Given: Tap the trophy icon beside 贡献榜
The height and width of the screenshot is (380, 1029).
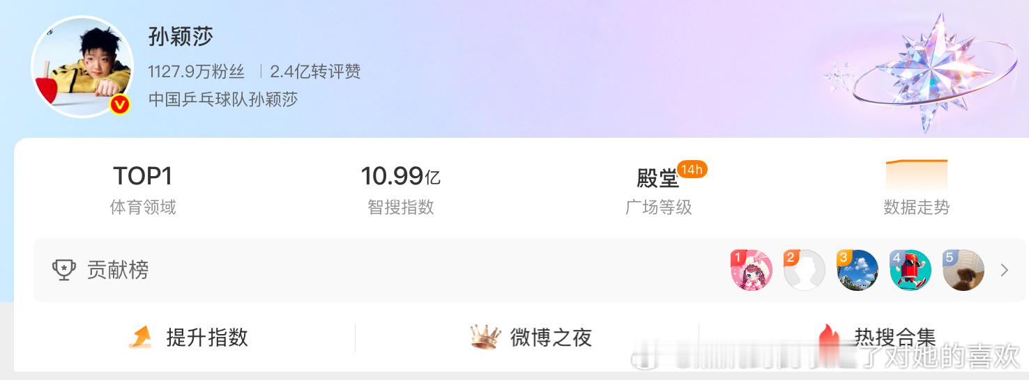Looking at the screenshot, I should tap(64, 270).
